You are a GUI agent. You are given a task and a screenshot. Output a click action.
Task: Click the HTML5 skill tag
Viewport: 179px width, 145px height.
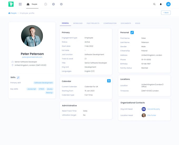click(41, 89)
